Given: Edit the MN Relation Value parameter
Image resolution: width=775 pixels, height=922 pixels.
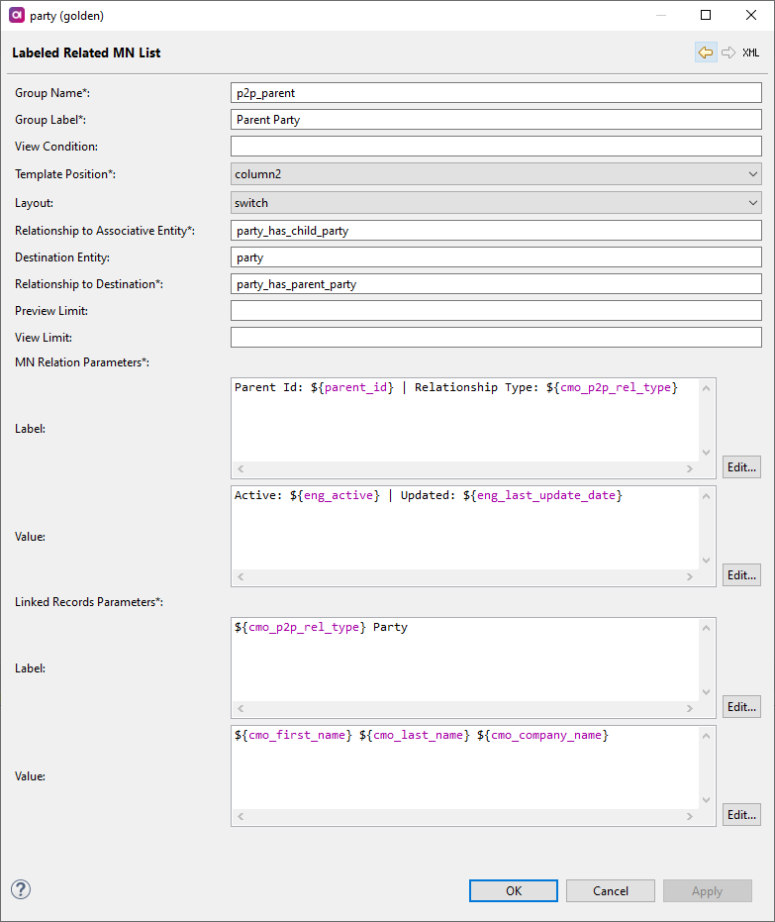Looking at the screenshot, I should point(741,575).
